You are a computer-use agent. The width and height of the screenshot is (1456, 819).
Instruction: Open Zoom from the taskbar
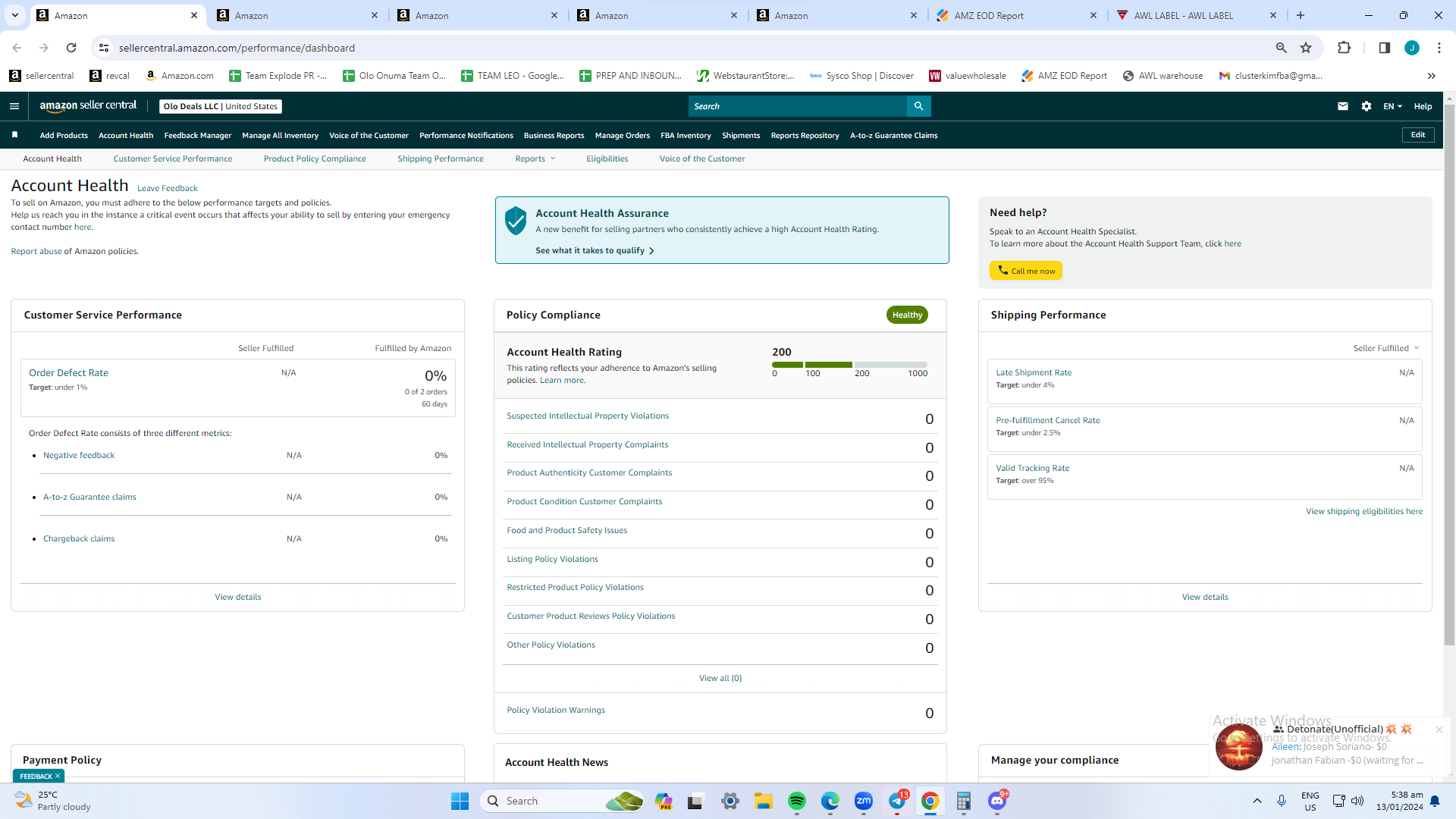864,801
